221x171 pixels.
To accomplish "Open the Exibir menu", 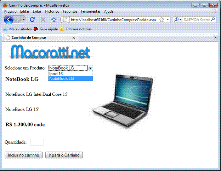I will [x=37, y=12].
